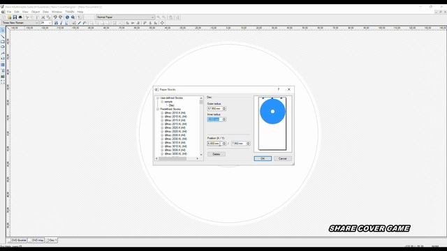
Task: Switch to the DVD Inlay tab
Action: click(x=36, y=241)
